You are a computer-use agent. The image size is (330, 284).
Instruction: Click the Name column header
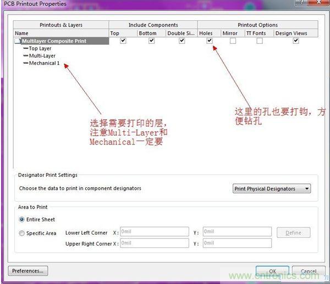(21, 33)
